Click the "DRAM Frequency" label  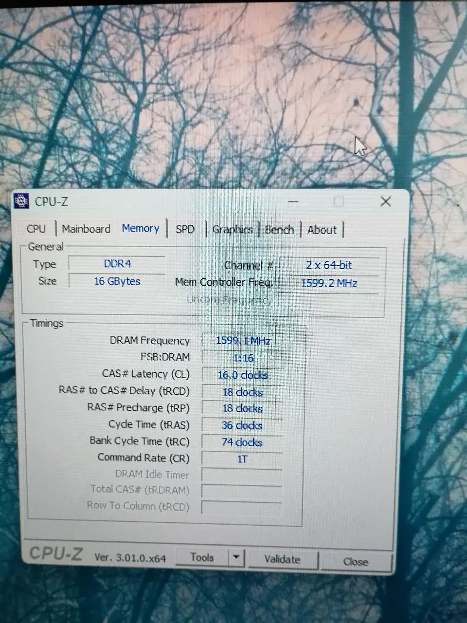point(149,341)
